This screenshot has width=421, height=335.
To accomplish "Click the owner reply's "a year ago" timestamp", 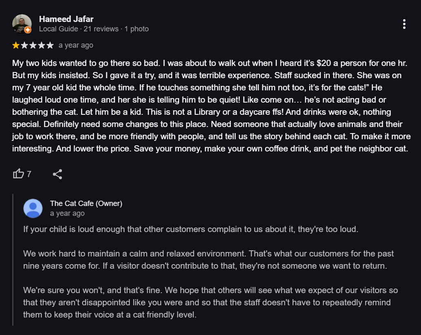I will (67, 213).
